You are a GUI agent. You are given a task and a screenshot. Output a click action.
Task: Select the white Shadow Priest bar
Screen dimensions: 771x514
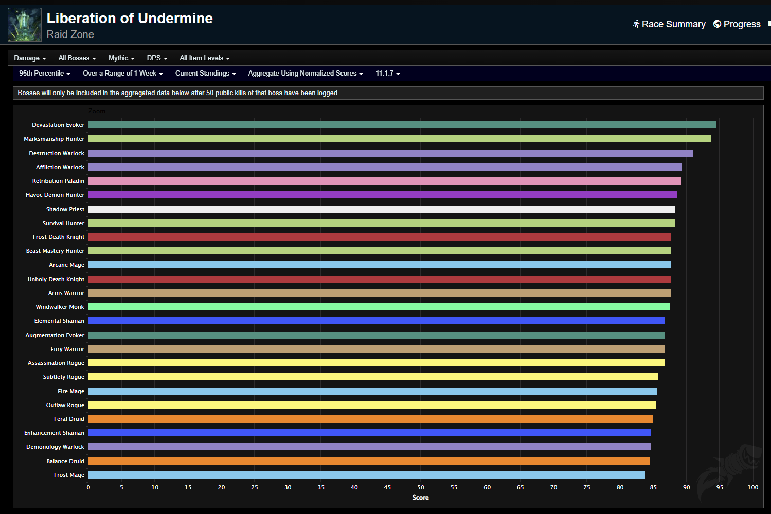pyautogui.click(x=382, y=209)
